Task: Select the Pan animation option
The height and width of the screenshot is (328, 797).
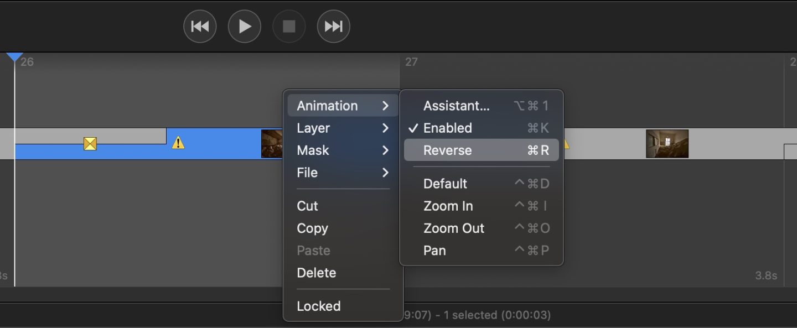Action: (x=434, y=251)
